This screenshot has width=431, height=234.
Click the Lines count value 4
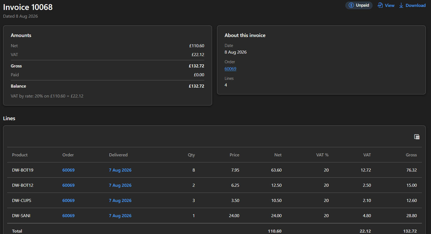(226, 85)
